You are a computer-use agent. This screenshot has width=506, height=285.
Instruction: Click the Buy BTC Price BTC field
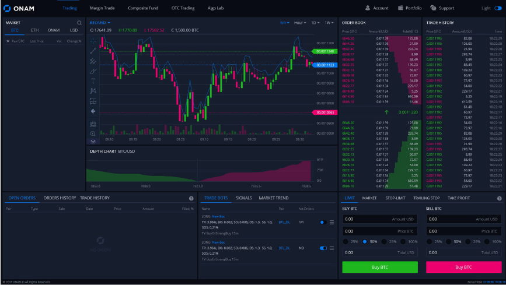(380, 231)
